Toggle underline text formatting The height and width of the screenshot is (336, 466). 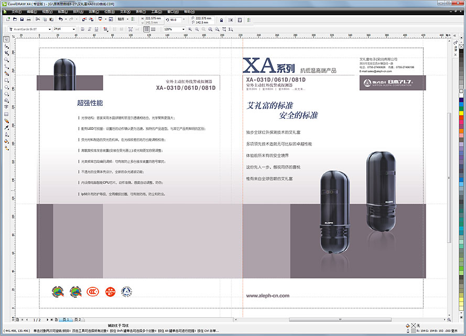[96, 28]
